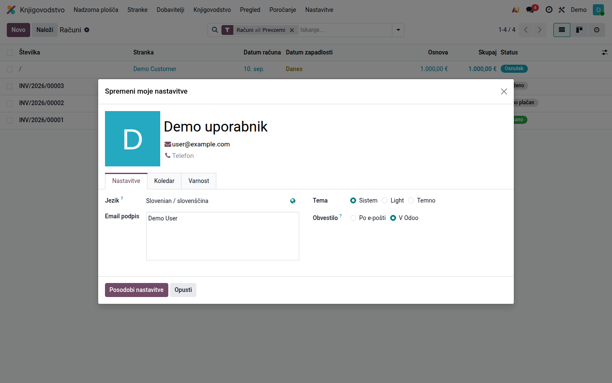Select the Temno theme option
The width and height of the screenshot is (612, 383).
pyautogui.click(x=411, y=200)
